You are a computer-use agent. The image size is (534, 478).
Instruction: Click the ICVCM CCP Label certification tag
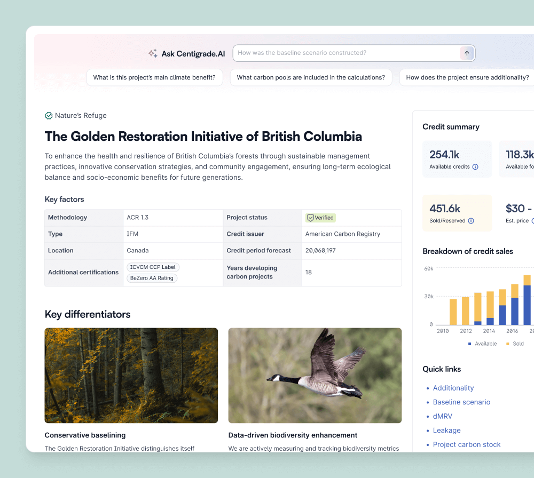[x=153, y=267]
